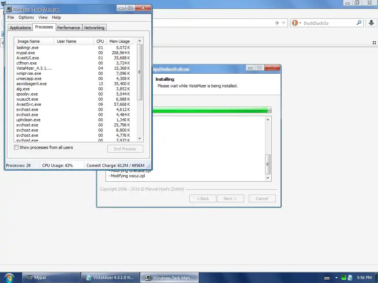Viewport: 378px width, 283px height.
Task: Click the 'Modifying wscui.cpl' log line
Action: click(x=127, y=176)
